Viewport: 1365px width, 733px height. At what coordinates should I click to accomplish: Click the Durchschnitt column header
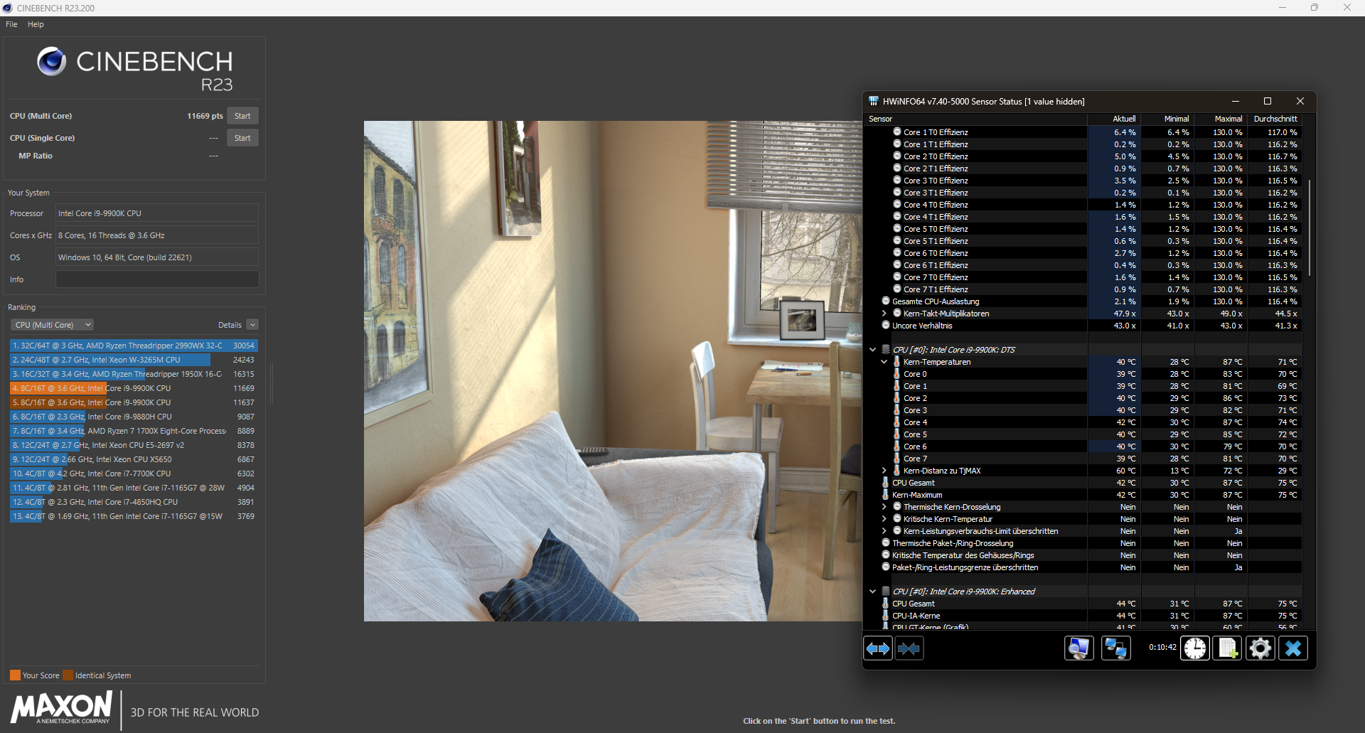(x=1275, y=119)
